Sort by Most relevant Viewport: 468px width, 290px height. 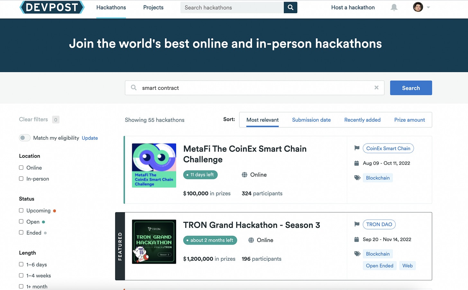[263, 120]
